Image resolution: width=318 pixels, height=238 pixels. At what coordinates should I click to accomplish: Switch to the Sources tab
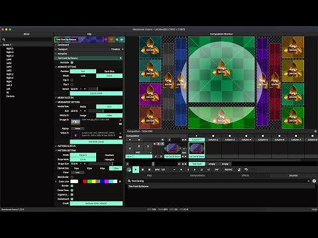pyautogui.click(x=293, y=175)
